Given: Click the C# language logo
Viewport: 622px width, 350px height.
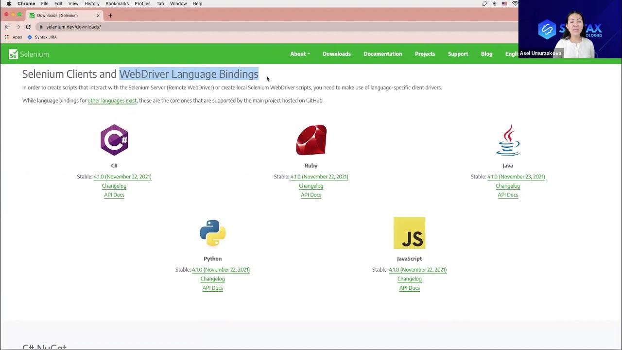Looking at the screenshot, I should point(114,140).
